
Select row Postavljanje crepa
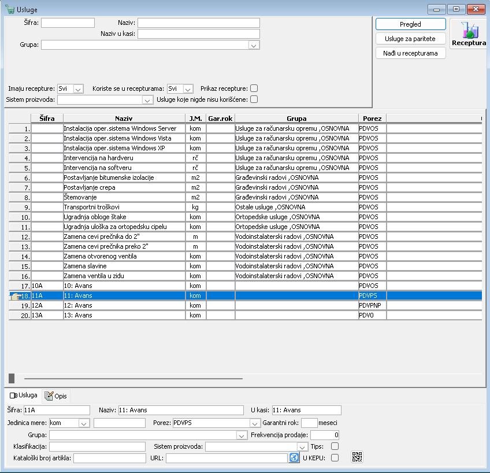tap(246, 187)
